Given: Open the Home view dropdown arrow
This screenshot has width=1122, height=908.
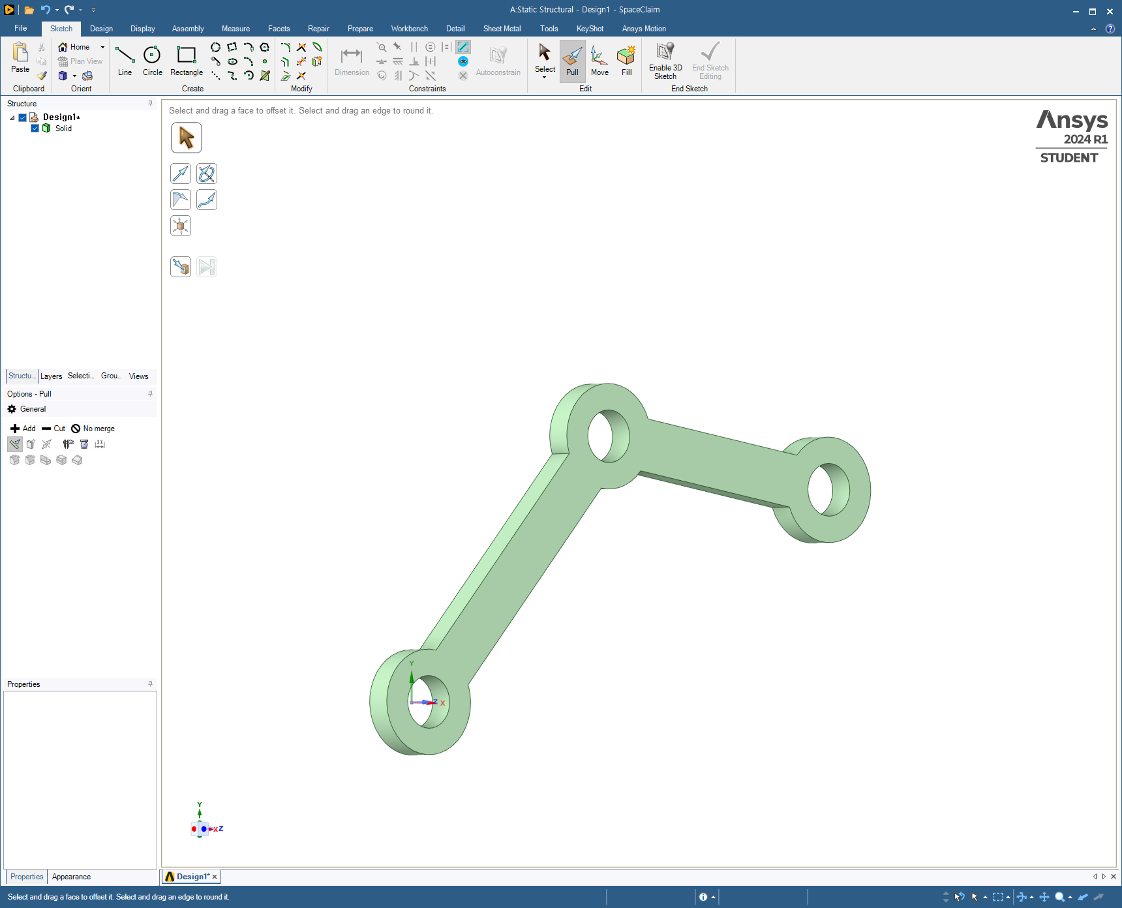Looking at the screenshot, I should click(102, 47).
